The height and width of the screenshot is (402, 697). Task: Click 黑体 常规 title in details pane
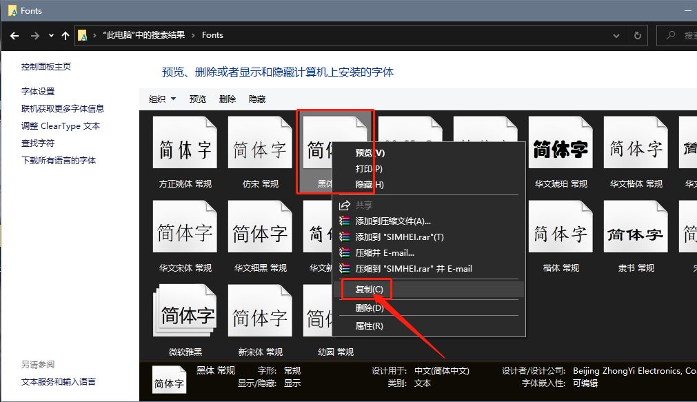pos(216,370)
